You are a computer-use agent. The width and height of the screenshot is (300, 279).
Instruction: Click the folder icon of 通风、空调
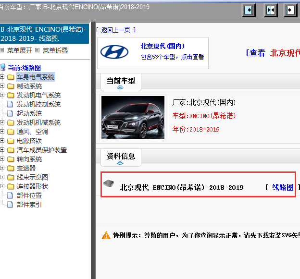tap(11, 132)
